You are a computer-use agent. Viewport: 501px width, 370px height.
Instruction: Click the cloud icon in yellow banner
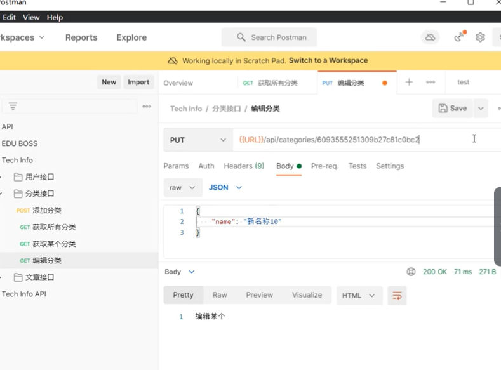click(x=173, y=61)
